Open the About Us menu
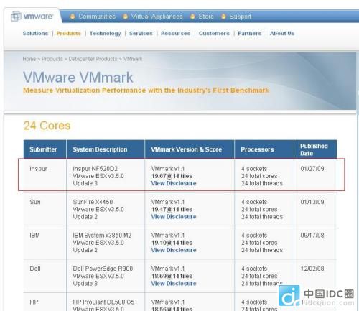The height and width of the screenshot is (311, 359). click(282, 33)
